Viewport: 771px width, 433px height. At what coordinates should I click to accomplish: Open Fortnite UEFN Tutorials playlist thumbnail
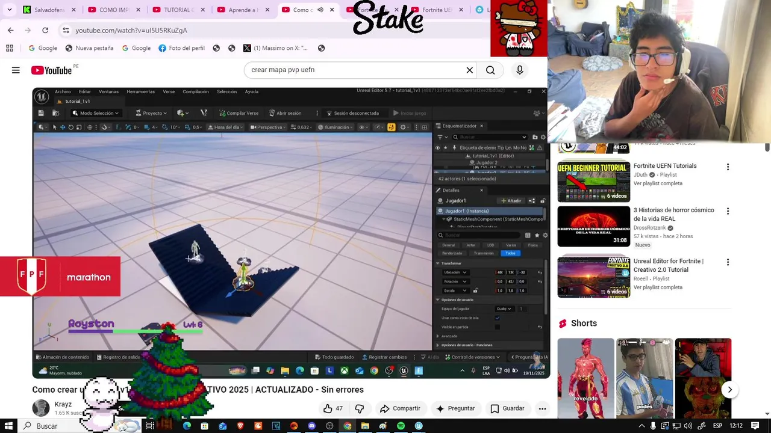pos(594,182)
